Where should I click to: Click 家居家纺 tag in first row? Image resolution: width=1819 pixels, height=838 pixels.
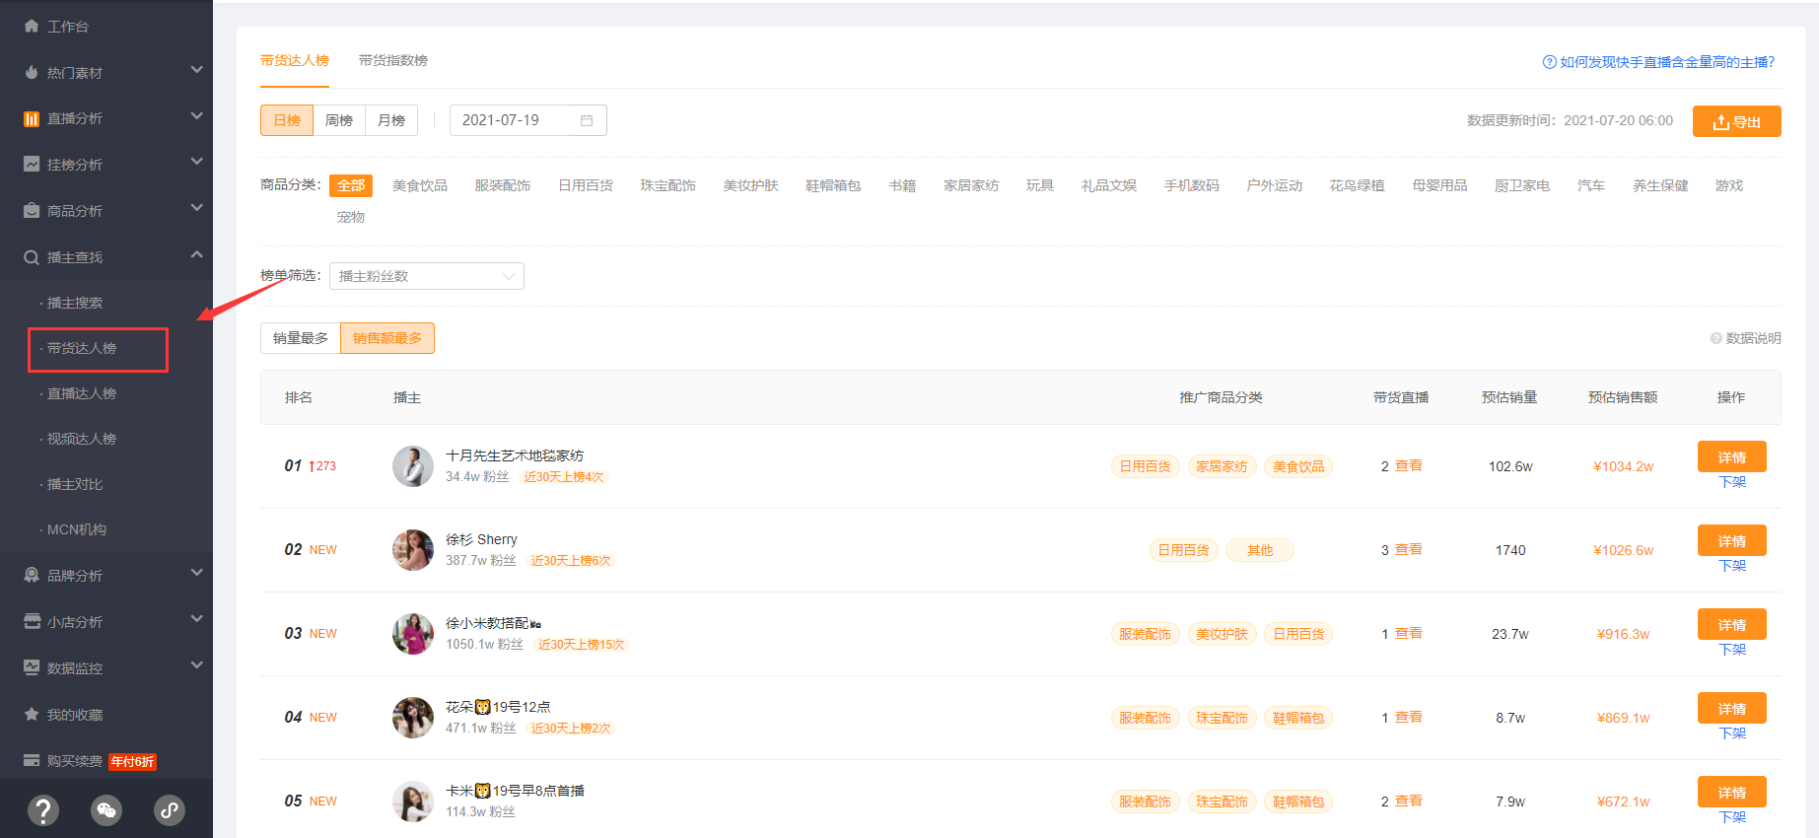(x=1222, y=466)
